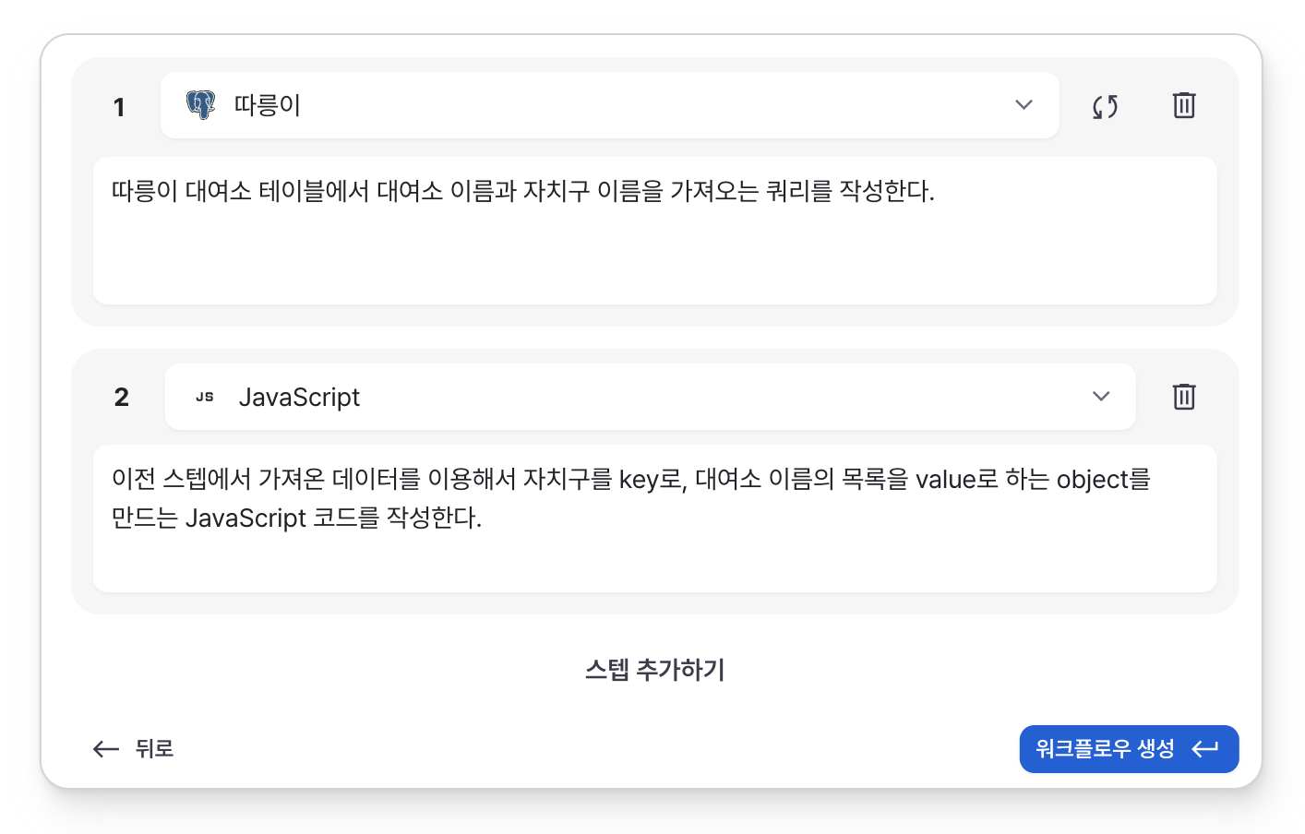The height and width of the screenshot is (834, 1305).
Task: Click the left arrow icon beside 뒤로
Action: coord(106,749)
